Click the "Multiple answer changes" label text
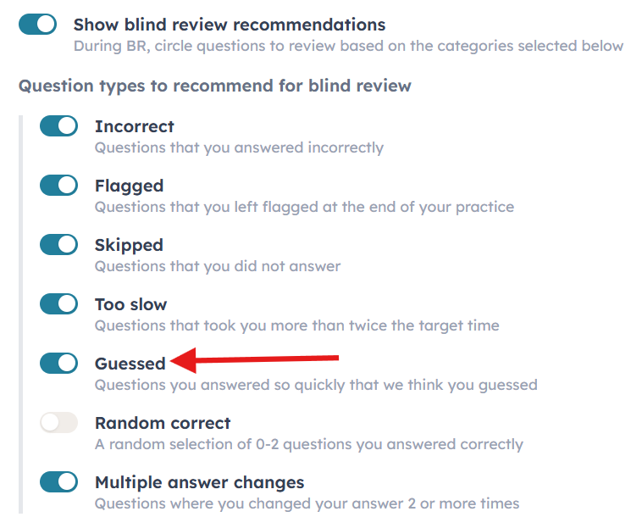Image resolution: width=631 pixels, height=517 pixels. [x=199, y=482]
